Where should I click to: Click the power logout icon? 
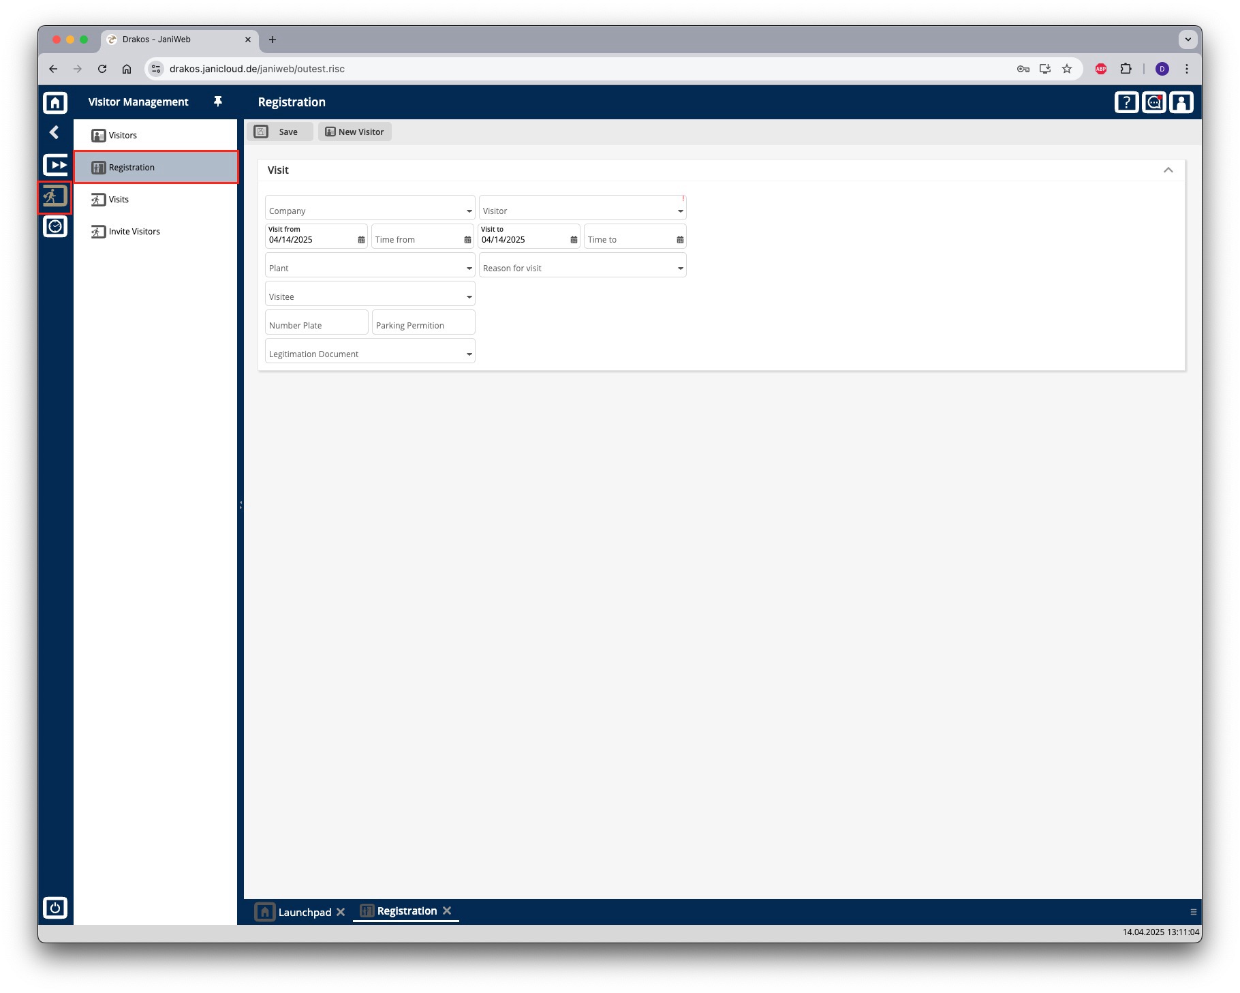click(x=55, y=907)
